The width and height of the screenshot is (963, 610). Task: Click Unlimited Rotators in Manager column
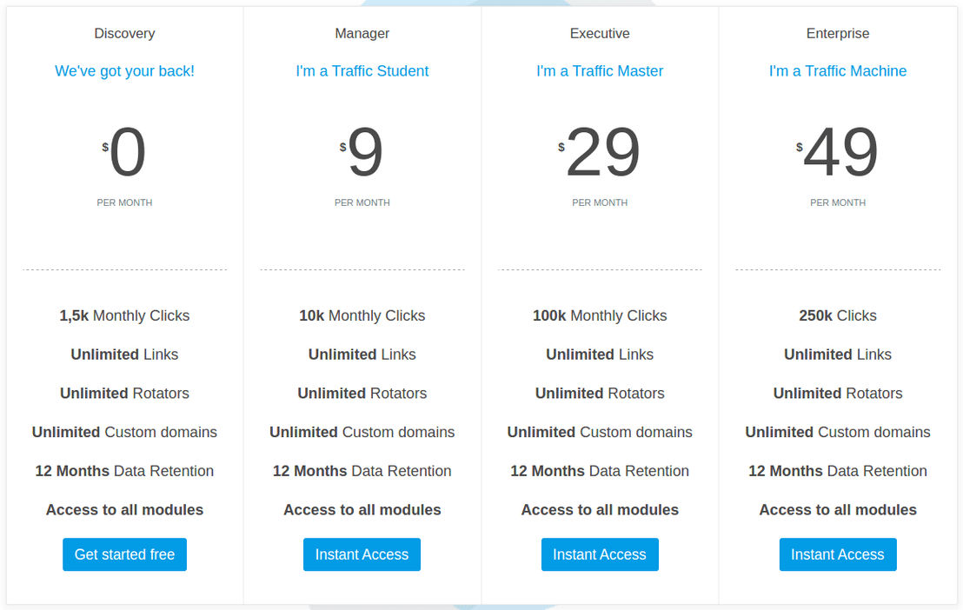point(362,393)
